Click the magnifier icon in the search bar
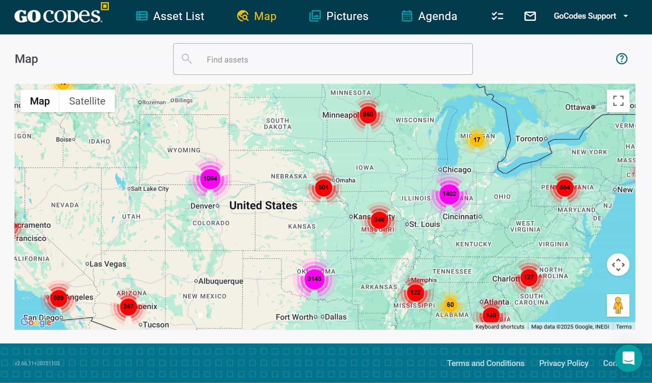The width and height of the screenshot is (652, 383). coord(187,59)
